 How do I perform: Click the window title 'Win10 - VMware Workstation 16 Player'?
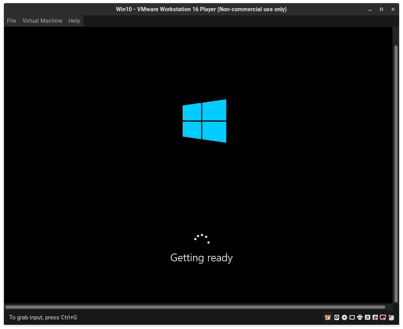pyautogui.click(x=201, y=9)
